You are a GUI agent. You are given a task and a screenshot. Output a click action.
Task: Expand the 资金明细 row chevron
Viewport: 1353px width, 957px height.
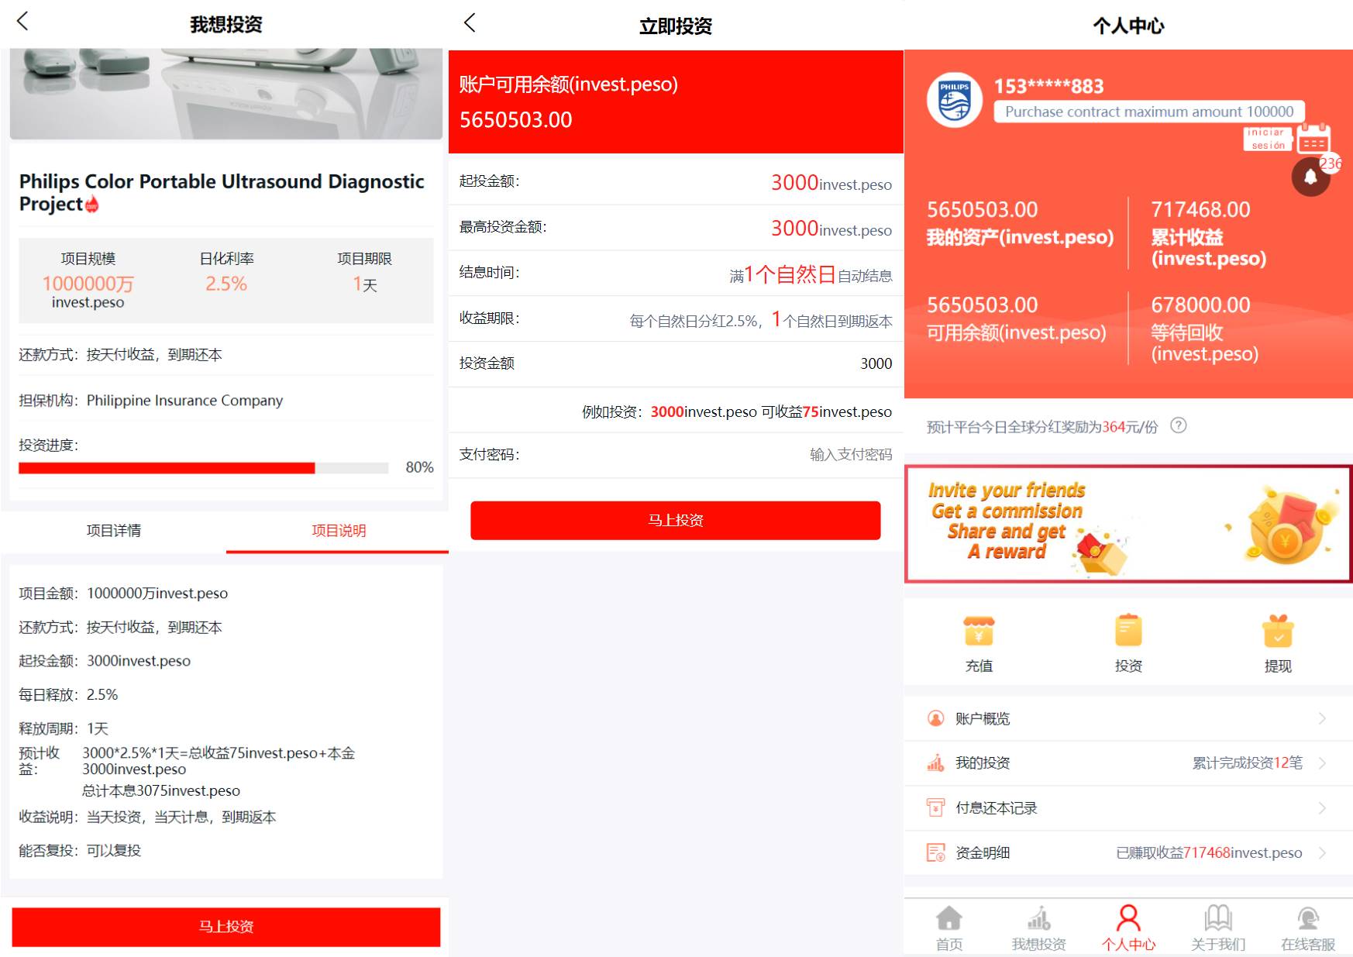pyautogui.click(x=1322, y=852)
